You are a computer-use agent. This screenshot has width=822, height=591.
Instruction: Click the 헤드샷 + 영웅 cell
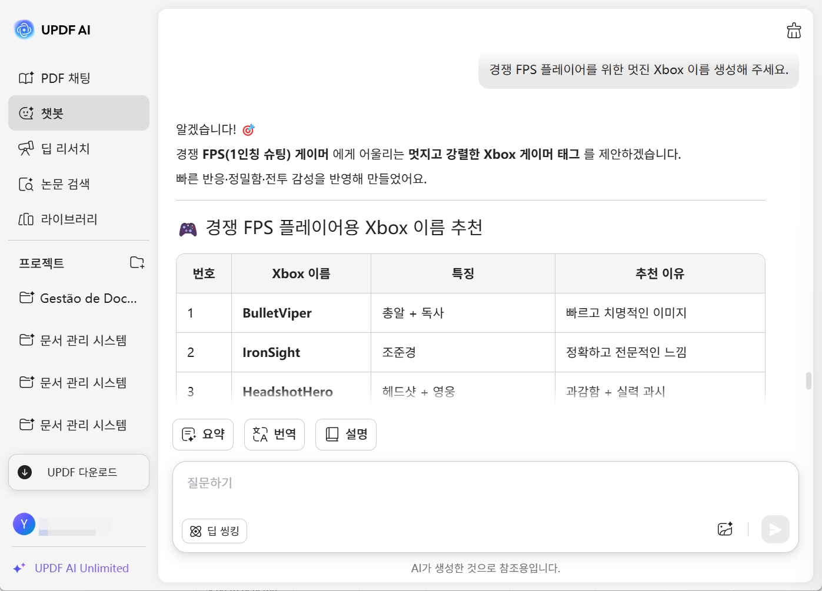463,388
